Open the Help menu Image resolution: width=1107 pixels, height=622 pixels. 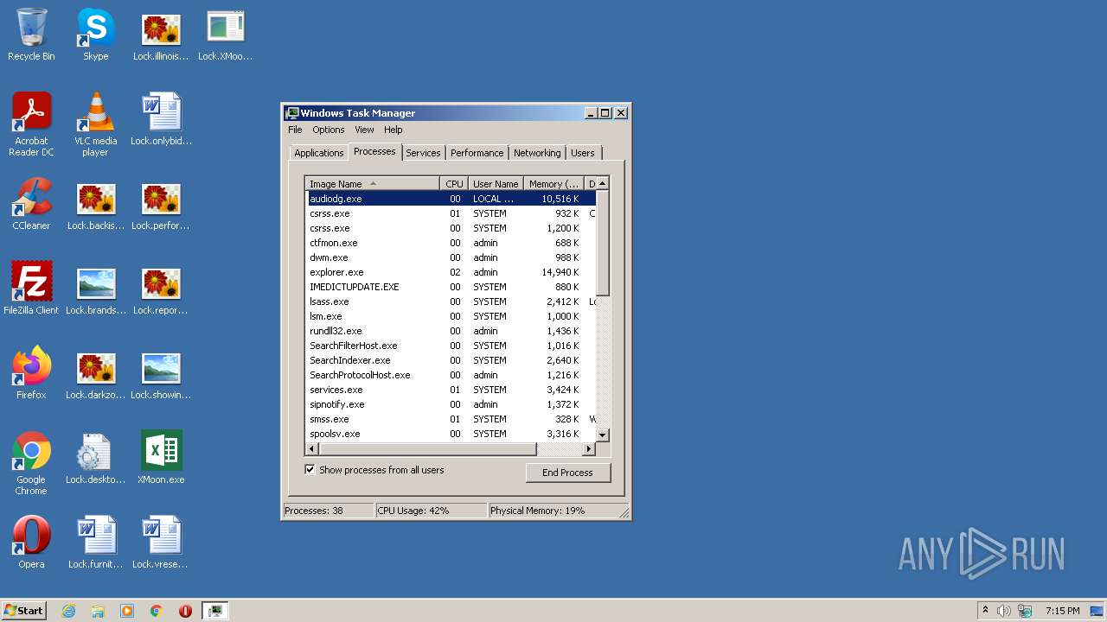394,130
